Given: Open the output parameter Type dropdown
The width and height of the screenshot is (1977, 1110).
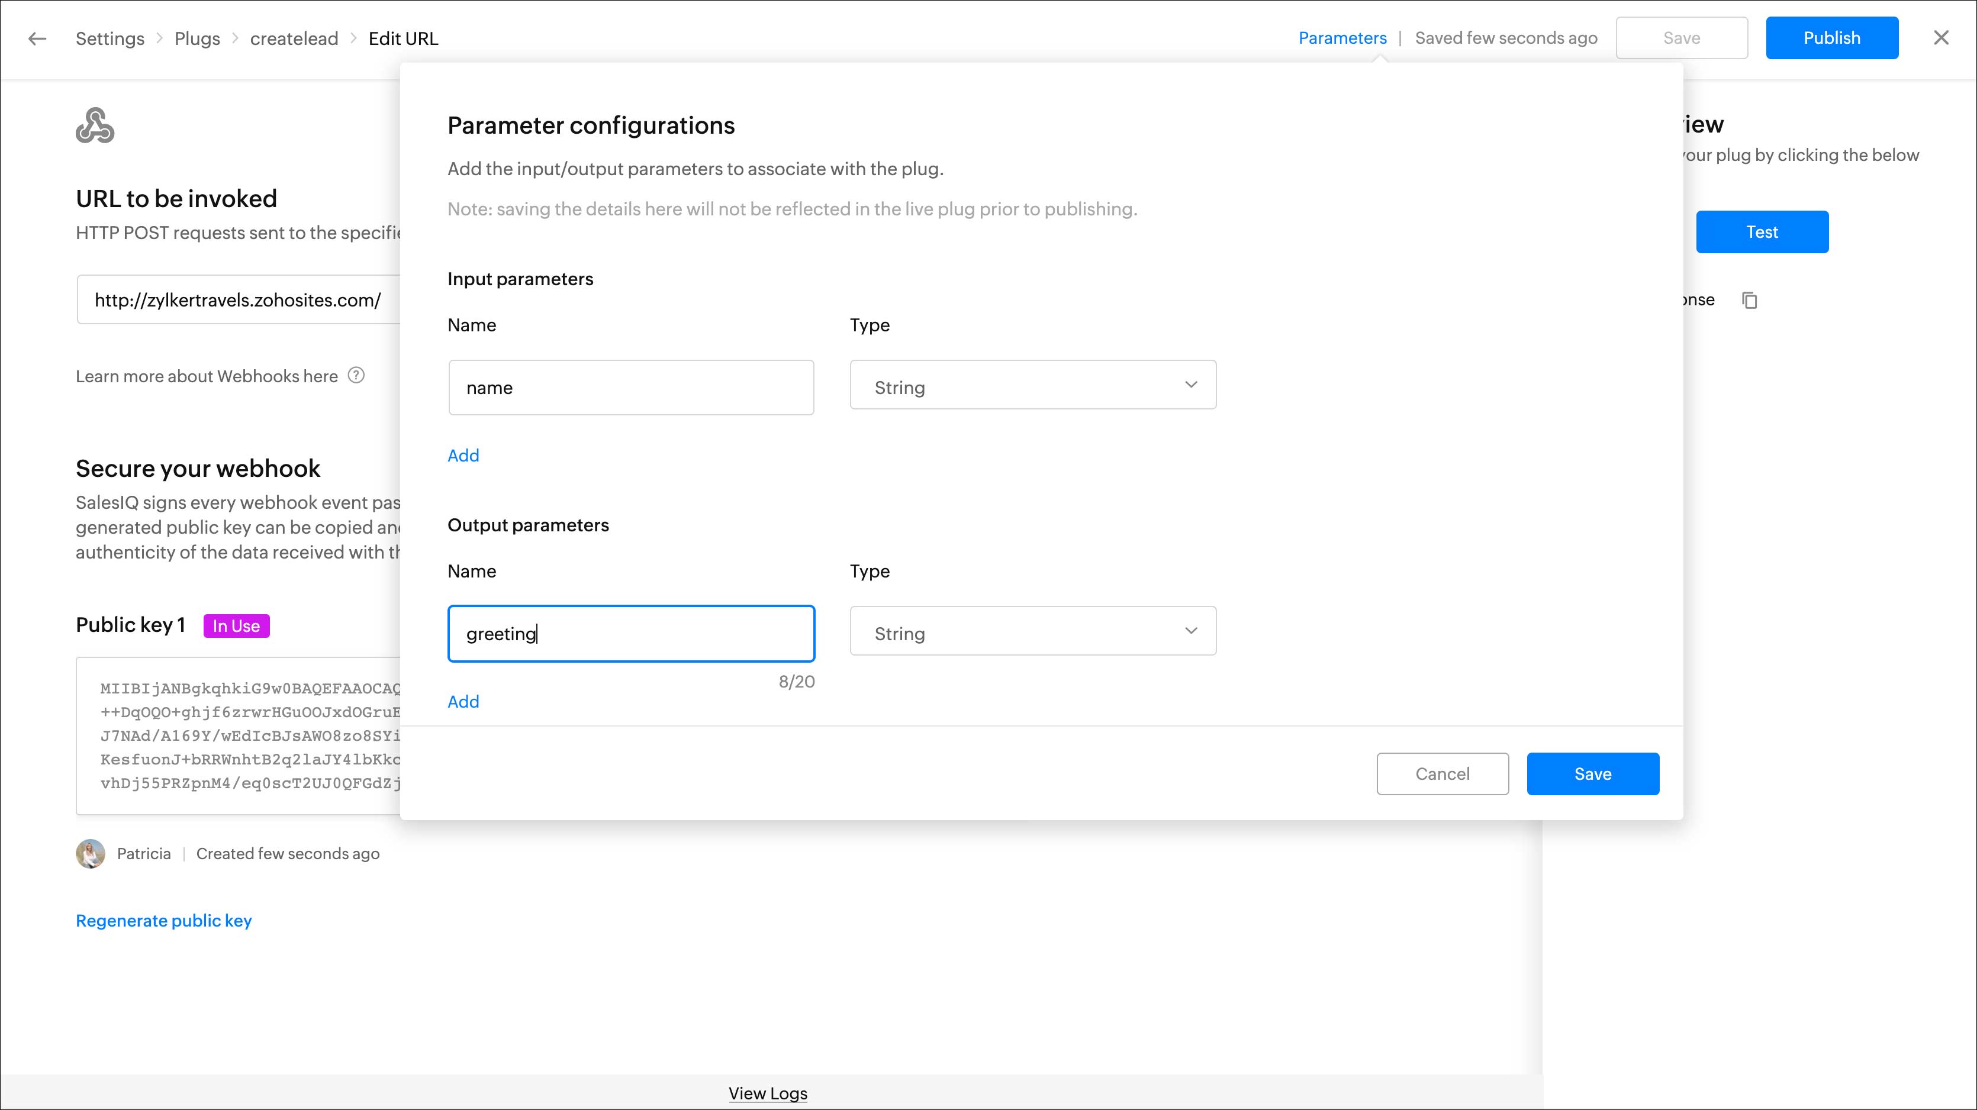Looking at the screenshot, I should (x=1032, y=631).
